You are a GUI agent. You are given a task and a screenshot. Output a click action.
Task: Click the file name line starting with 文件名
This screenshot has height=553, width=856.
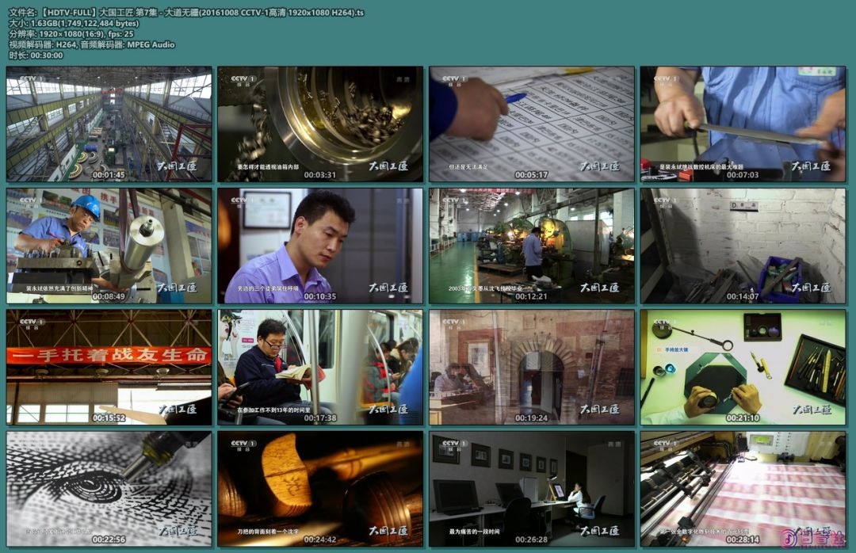pos(187,13)
